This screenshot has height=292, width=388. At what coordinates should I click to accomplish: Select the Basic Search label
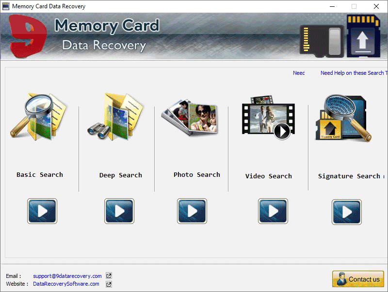(x=40, y=175)
